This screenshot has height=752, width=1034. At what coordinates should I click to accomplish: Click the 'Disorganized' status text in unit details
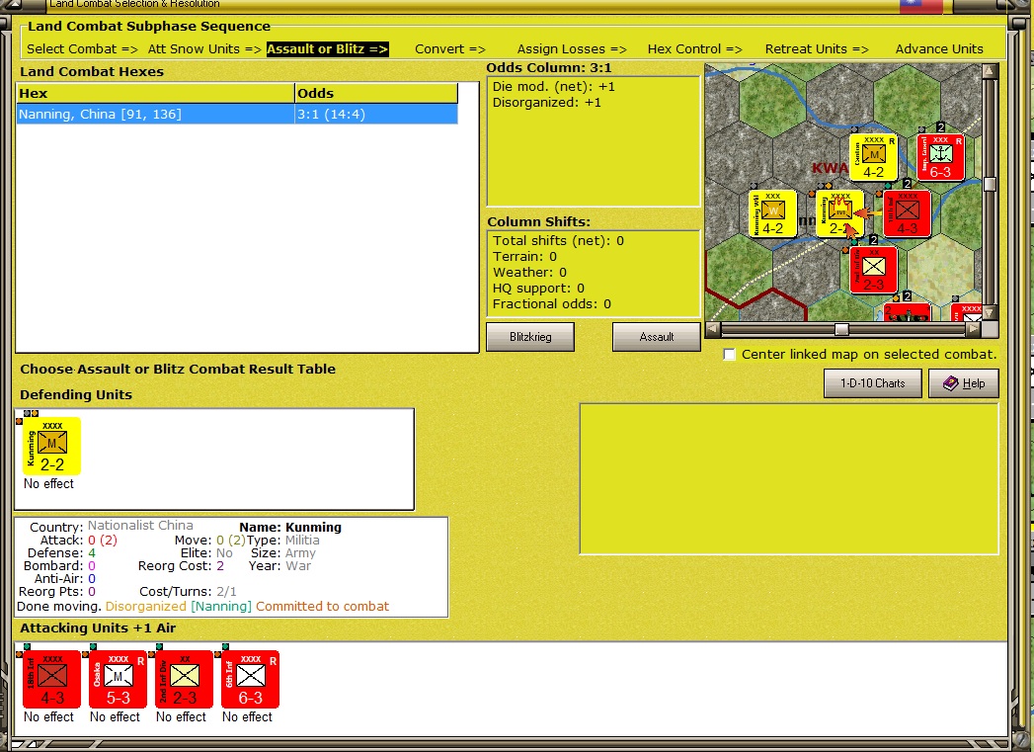point(146,606)
